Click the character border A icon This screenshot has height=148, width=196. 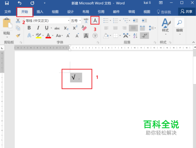(x=95, y=20)
